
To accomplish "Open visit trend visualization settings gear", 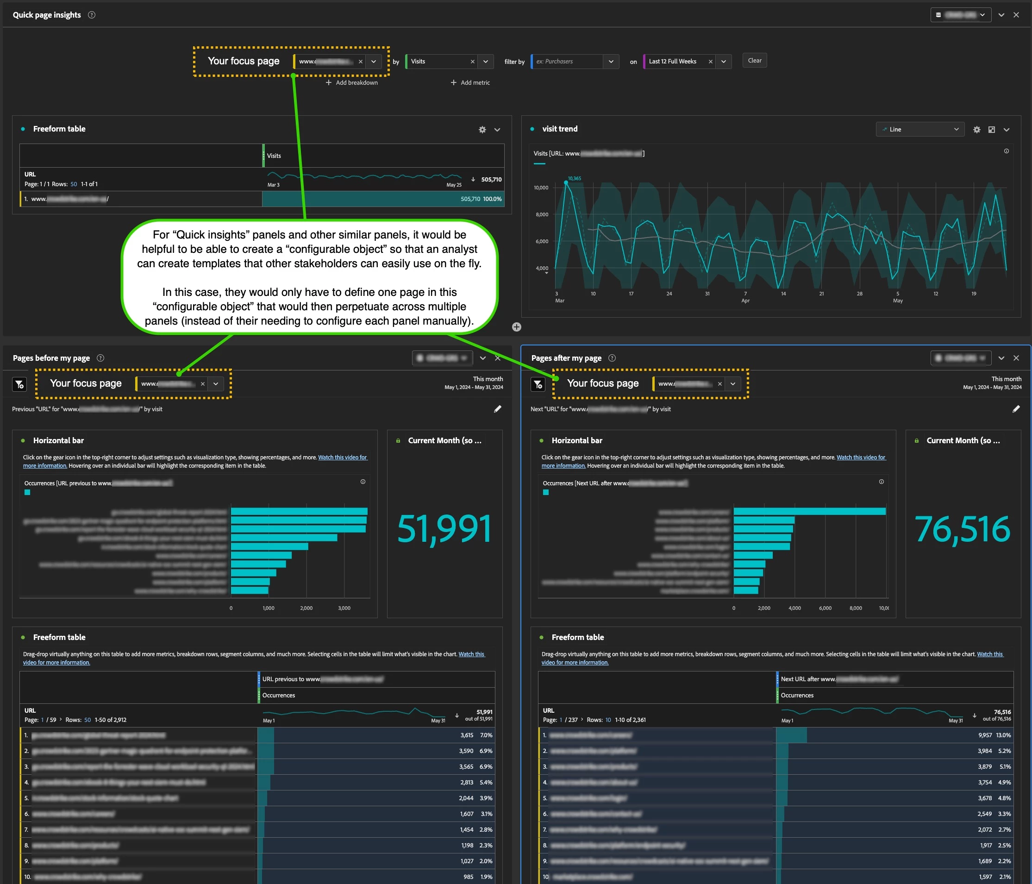I will (976, 130).
